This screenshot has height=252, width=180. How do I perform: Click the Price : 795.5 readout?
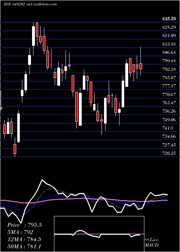pyautogui.click(x=24, y=225)
